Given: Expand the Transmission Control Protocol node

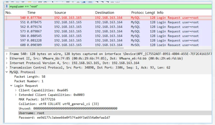Looking at the screenshot, I should pos(7,67).
